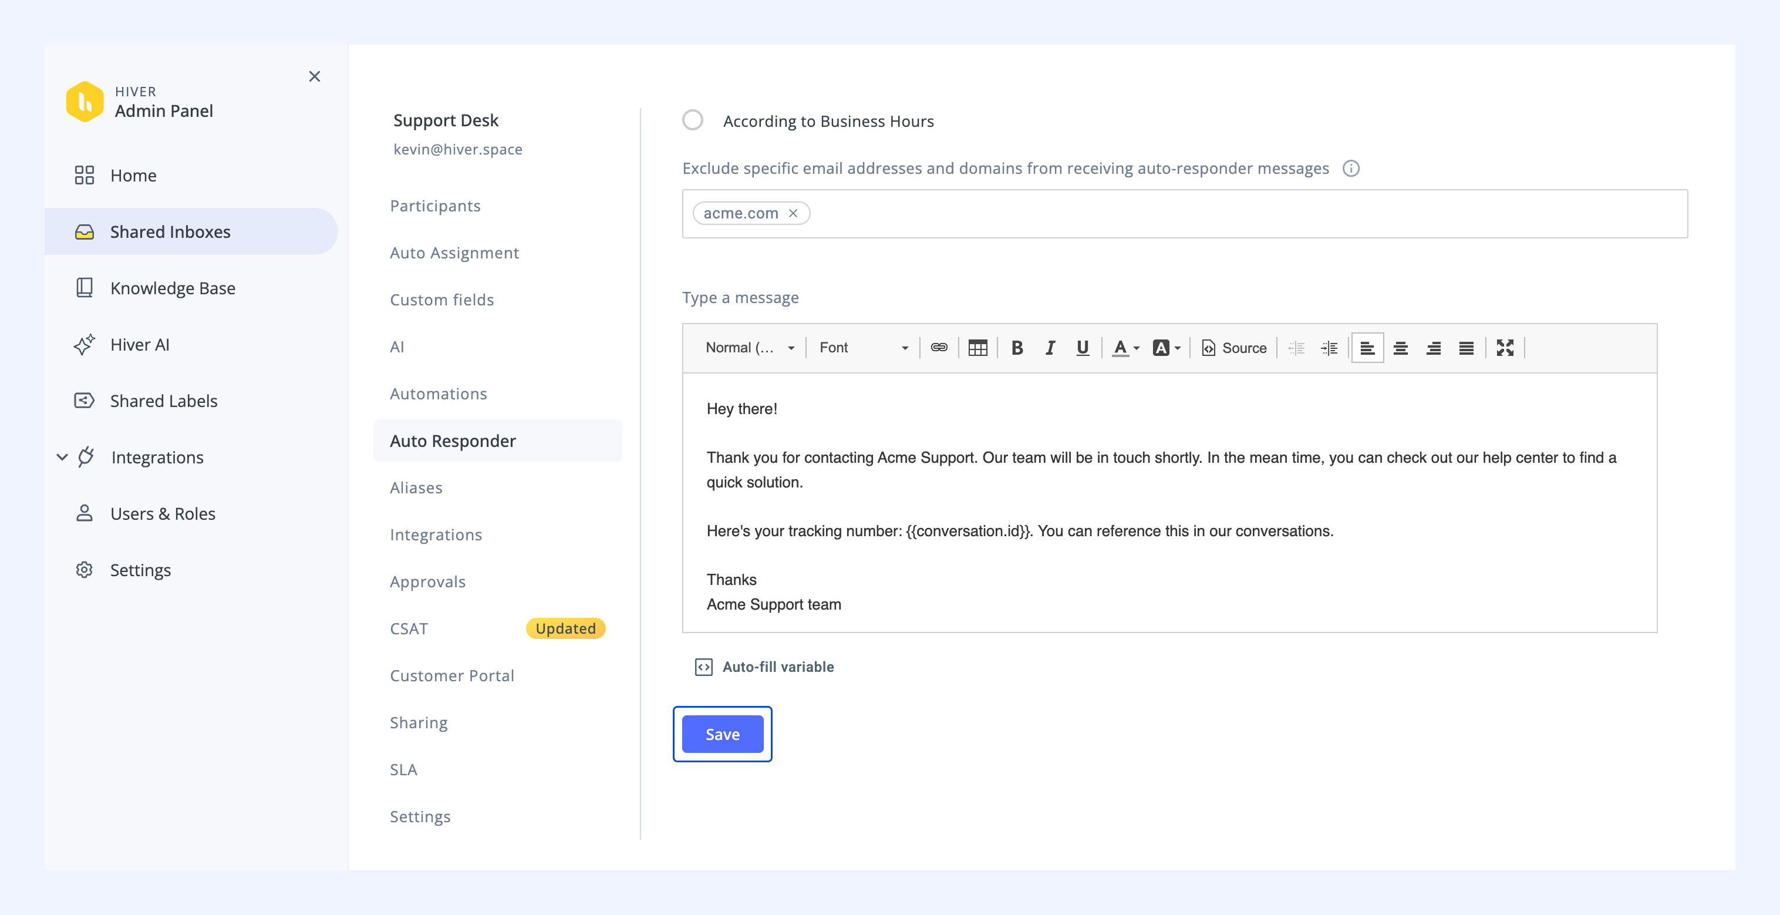Center align the text
This screenshot has height=915, width=1780.
1401,348
